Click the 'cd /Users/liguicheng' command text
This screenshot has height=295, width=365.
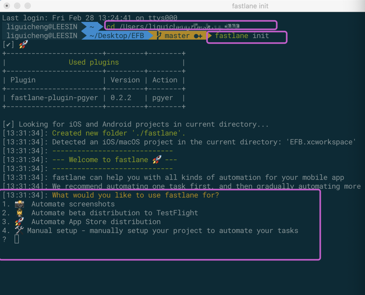173,27
